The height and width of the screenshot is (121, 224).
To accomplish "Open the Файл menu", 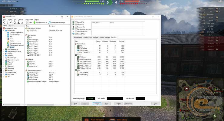I will 5,20.
